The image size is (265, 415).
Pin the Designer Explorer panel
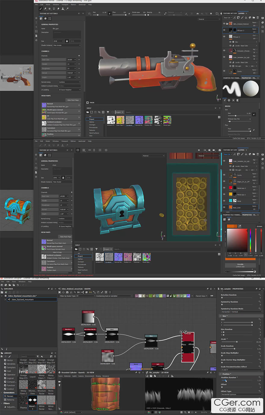(x=48, y=289)
